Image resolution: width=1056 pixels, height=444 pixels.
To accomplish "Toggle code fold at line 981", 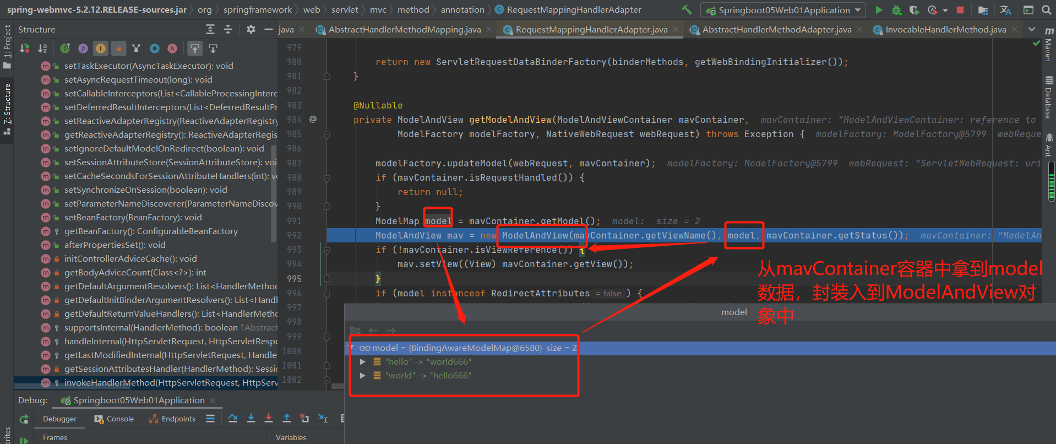I will (x=327, y=77).
